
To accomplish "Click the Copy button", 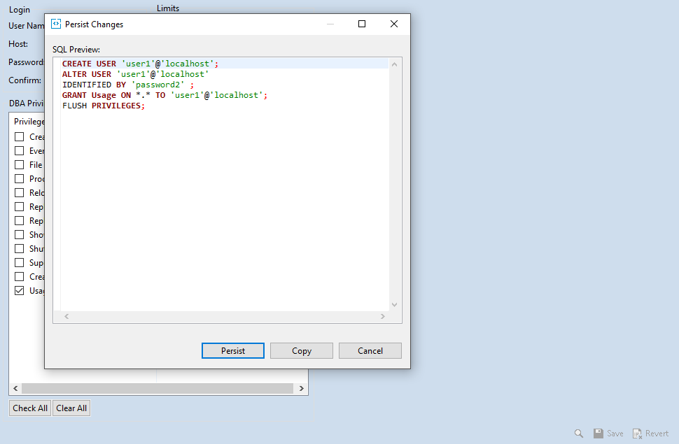I will point(301,350).
